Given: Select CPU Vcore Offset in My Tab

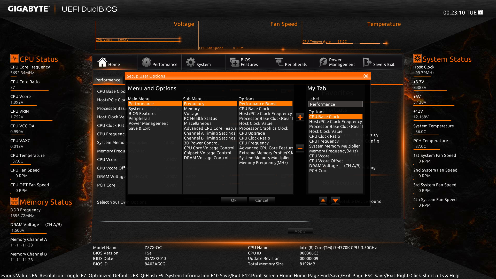Looking at the screenshot, I should (x=336, y=161).
